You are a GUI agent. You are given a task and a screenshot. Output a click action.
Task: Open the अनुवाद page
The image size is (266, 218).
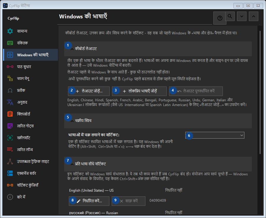pyautogui.click(x=30, y=102)
